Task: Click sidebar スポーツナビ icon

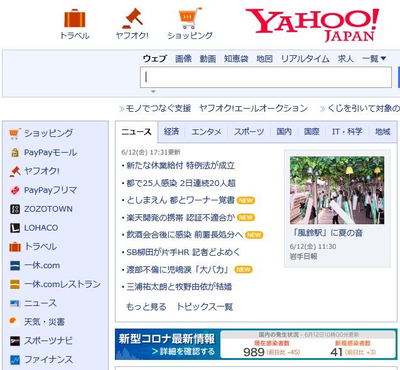Action: pyautogui.click(x=15, y=341)
